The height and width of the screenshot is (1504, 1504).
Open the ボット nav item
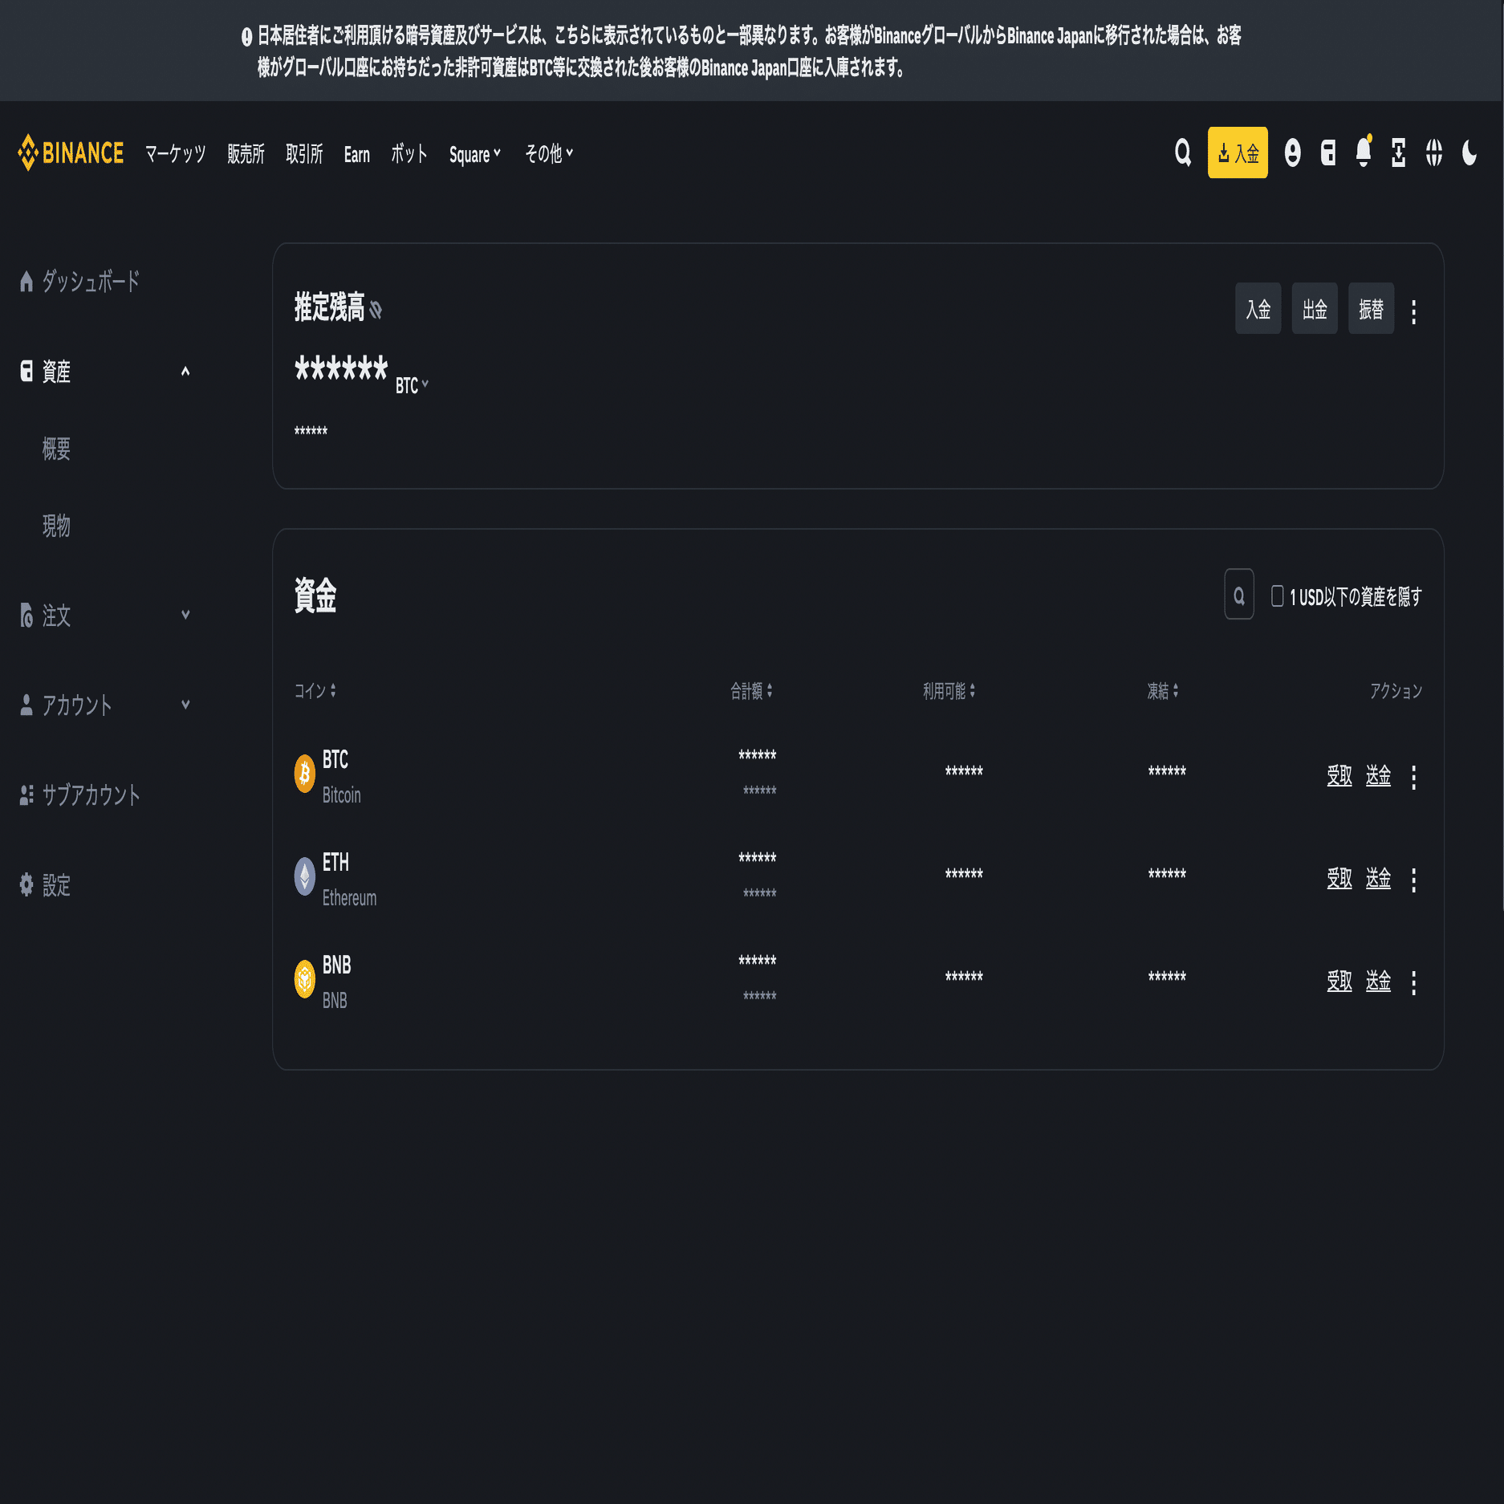tap(409, 153)
